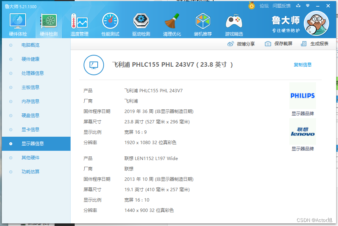Click the ratio value 宽屏 16 : 9
This screenshot has height=226, width=338.
(135, 132)
